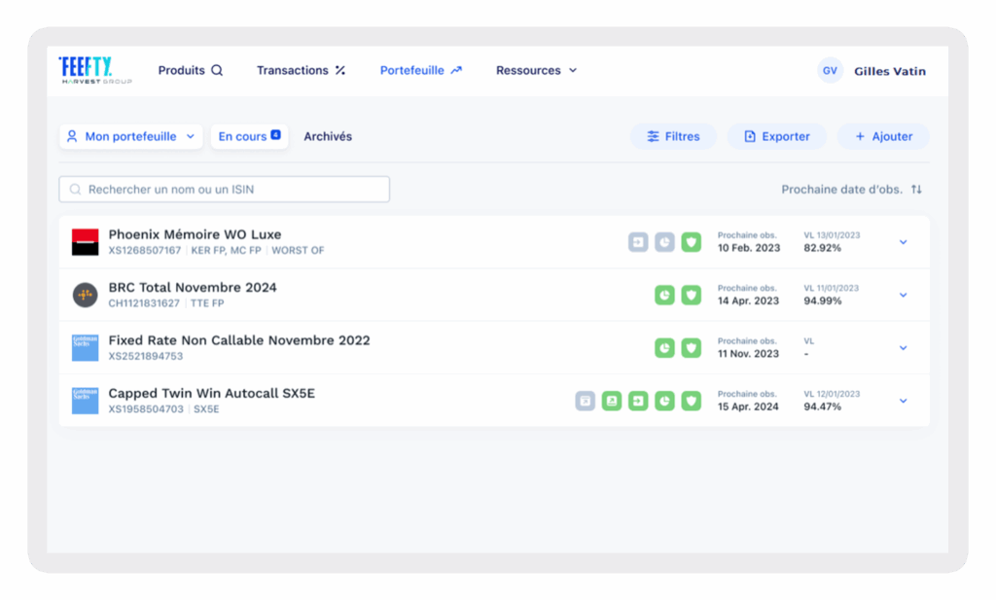Viewport: 996px width, 600px height.
Task: Expand the Capped Twin Win Autocall SX5E row
Action: click(x=903, y=401)
